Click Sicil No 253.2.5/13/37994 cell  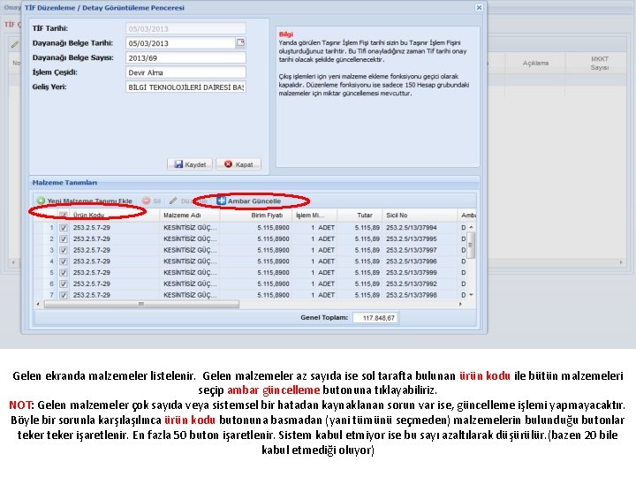pyautogui.click(x=420, y=228)
